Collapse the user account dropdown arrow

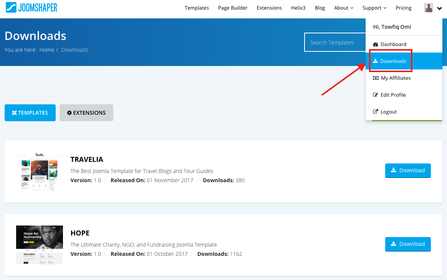[x=439, y=8]
